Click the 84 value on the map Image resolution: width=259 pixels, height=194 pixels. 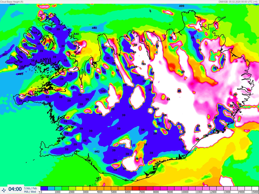(x=168, y=99)
